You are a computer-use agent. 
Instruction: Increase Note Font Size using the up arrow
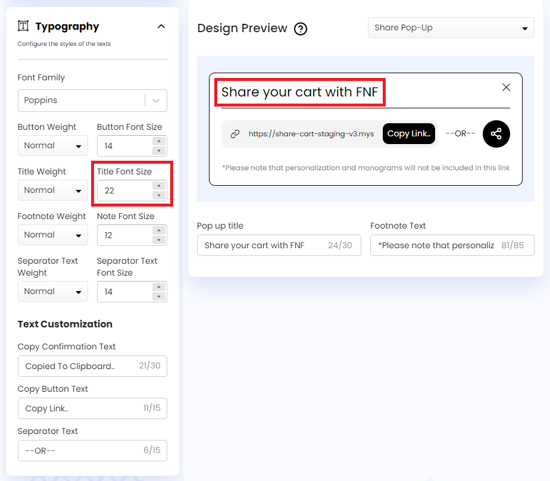coord(159,231)
